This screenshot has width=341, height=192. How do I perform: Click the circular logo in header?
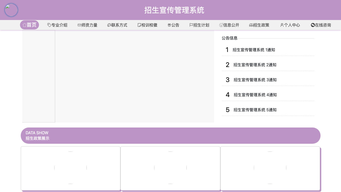click(11, 10)
